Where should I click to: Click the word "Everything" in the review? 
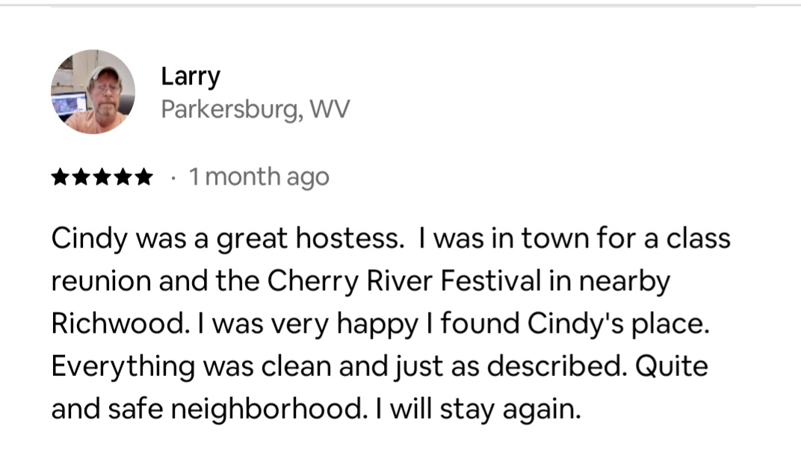(120, 367)
